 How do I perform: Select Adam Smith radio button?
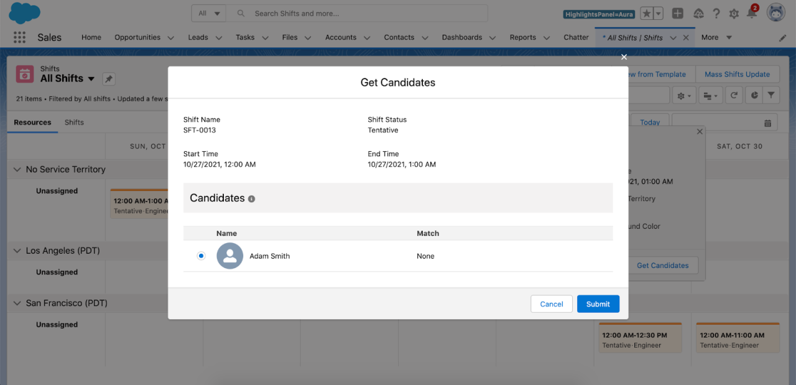point(201,256)
